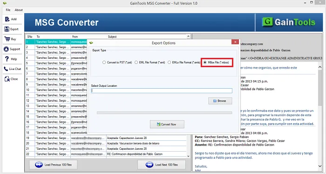Click row 19 subject 'Aceptada: Capacitacion Jueves 28'
326x174 pixels.
[127, 138]
